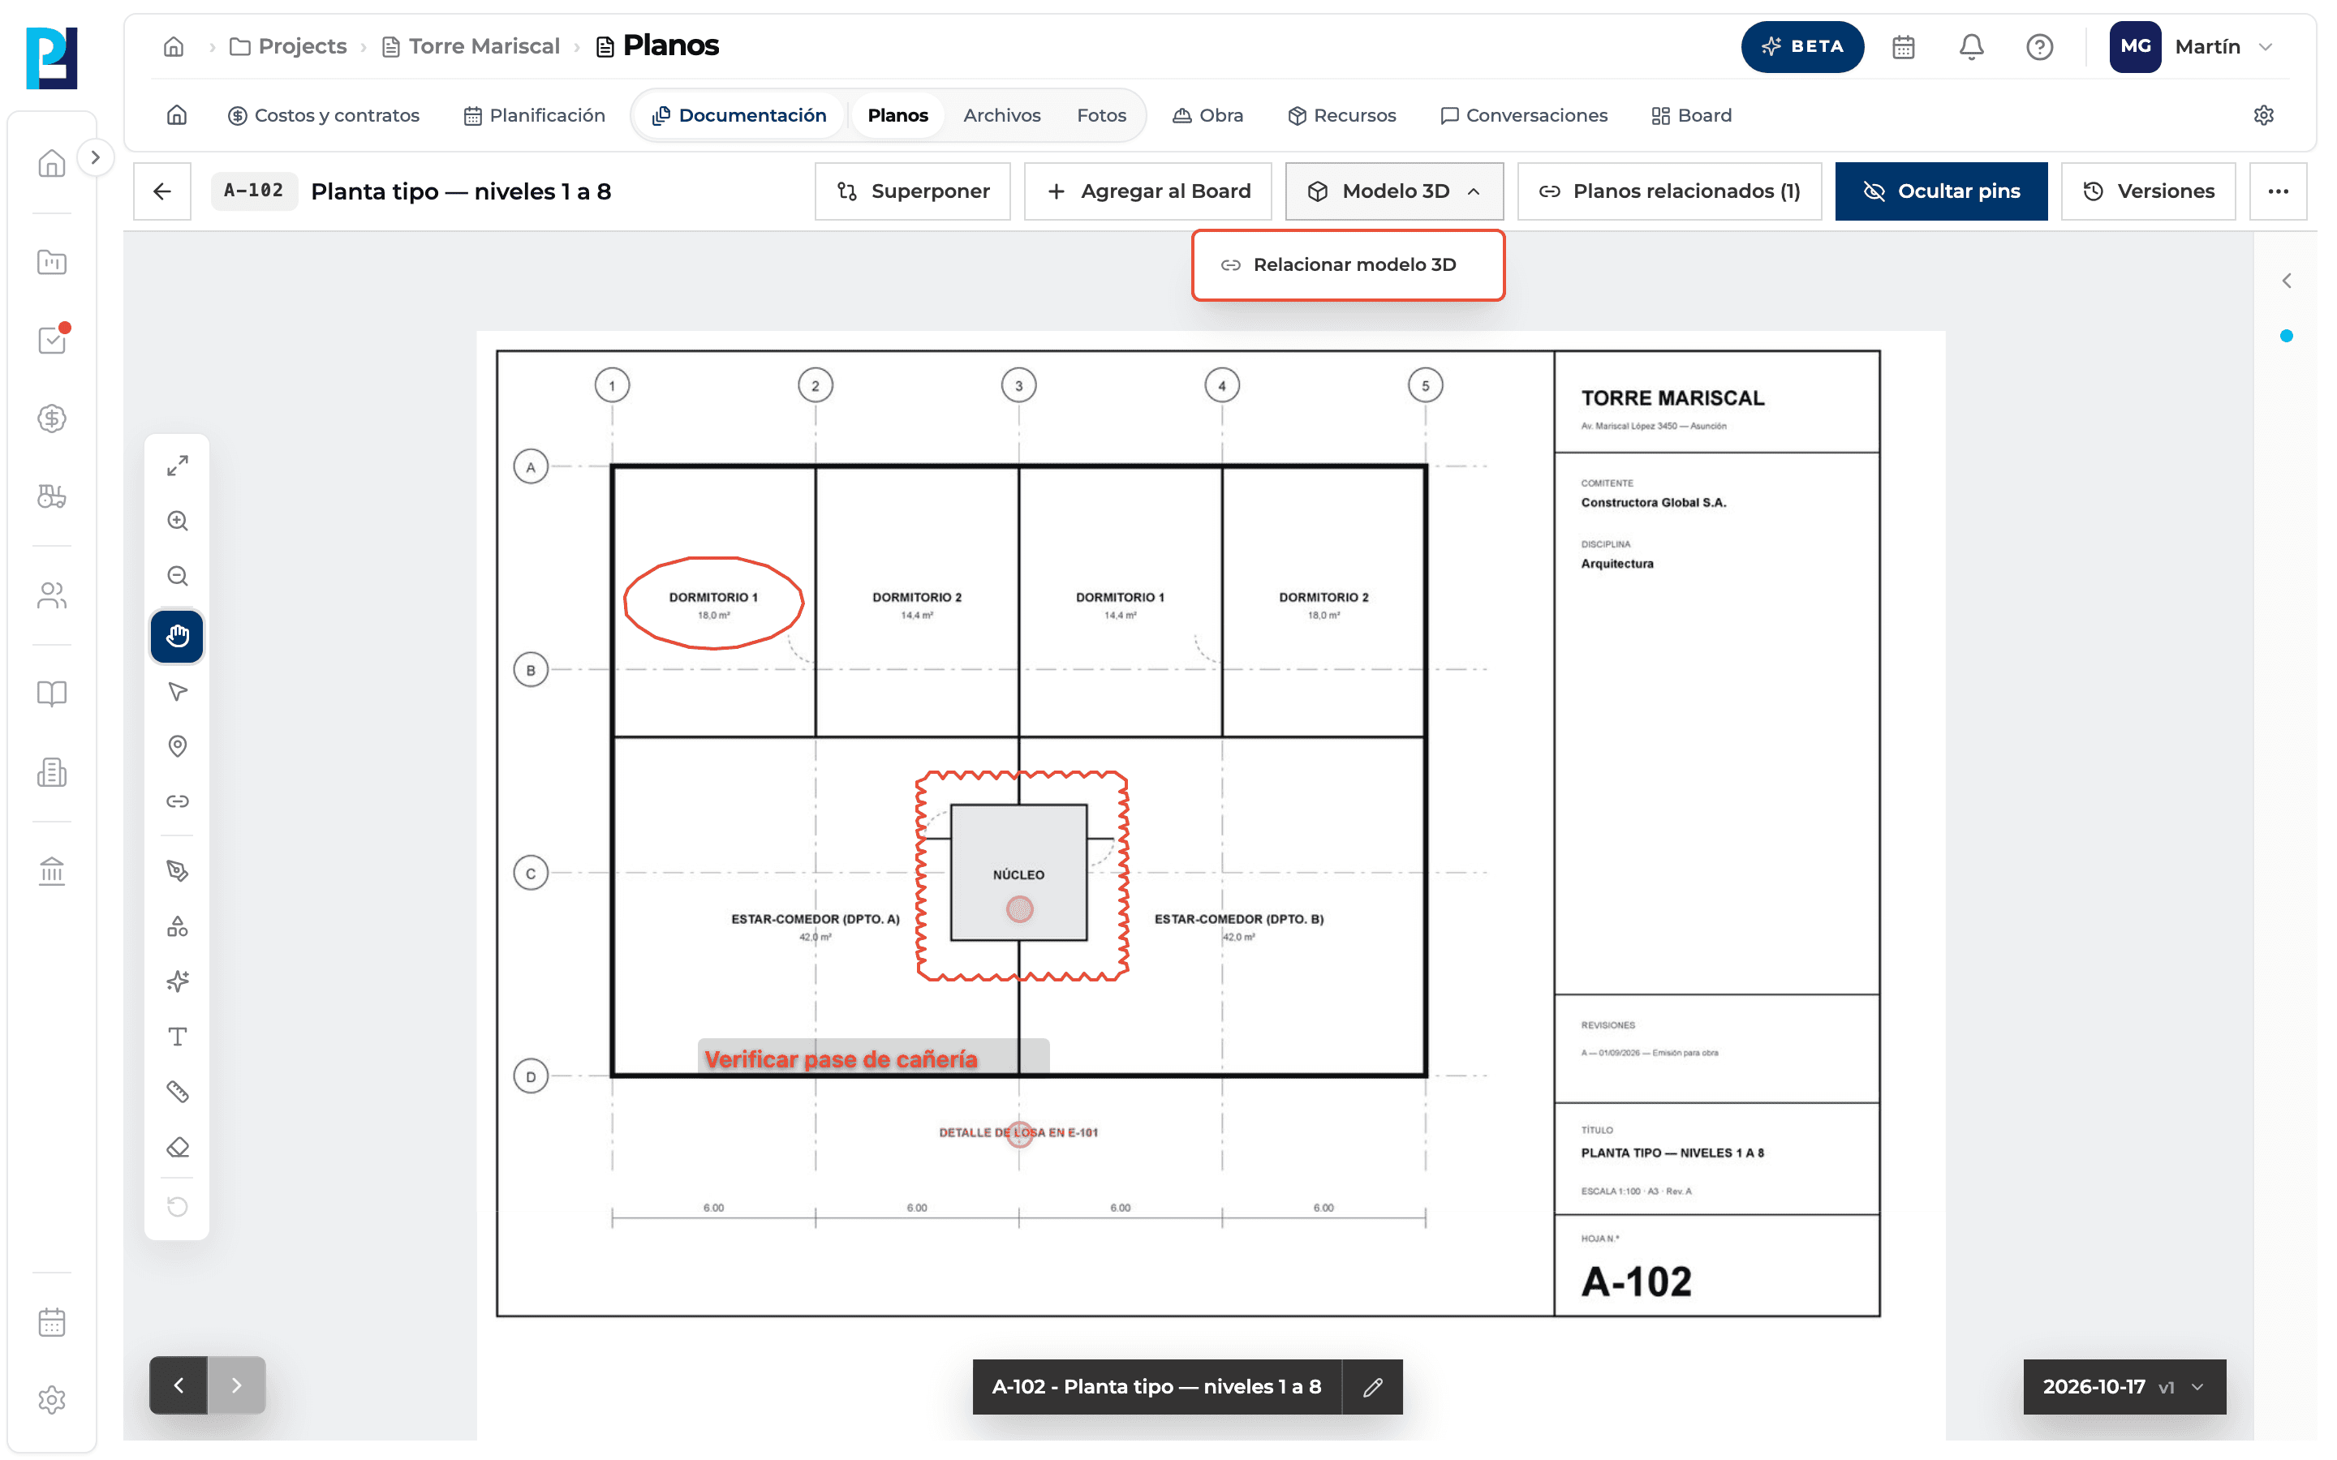The width and height of the screenshot is (2337, 1460).
Task: Open fullscreen expand view icon
Action: click(177, 466)
